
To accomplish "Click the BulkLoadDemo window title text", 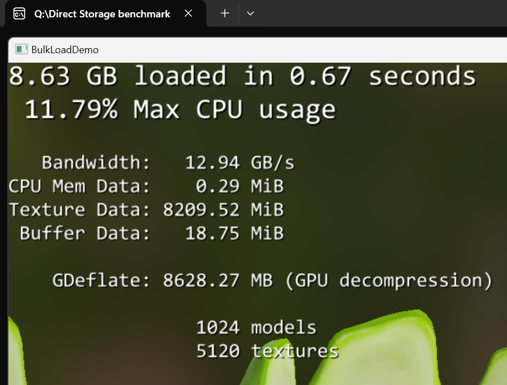I will tap(65, 50).
